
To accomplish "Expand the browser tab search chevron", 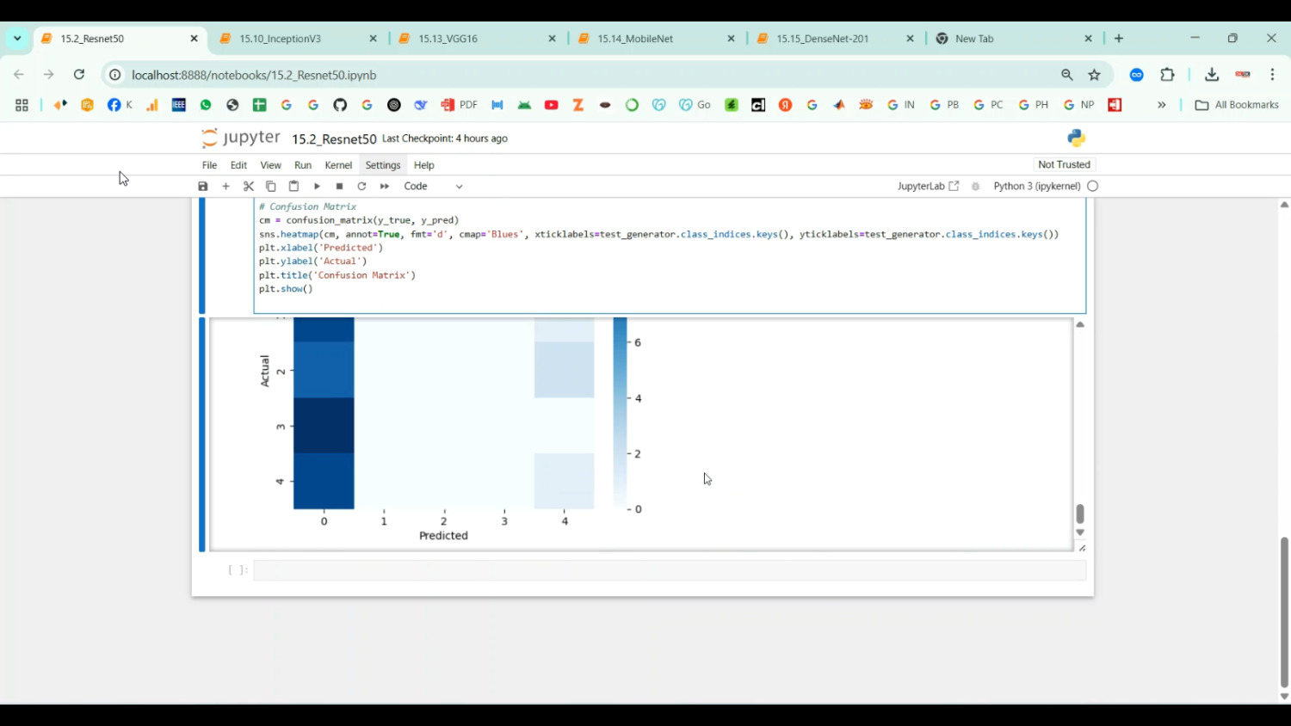I will click(17, 39).
